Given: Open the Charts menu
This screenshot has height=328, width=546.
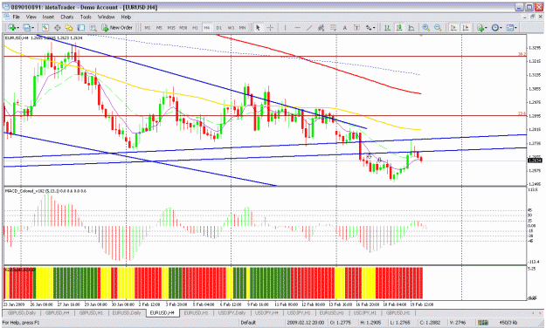Looking at the screenshot, I should pyautogui.click(x=67, y=17).
